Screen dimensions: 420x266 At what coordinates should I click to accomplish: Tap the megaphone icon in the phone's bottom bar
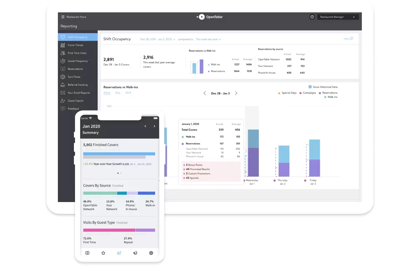coord(135,253)
